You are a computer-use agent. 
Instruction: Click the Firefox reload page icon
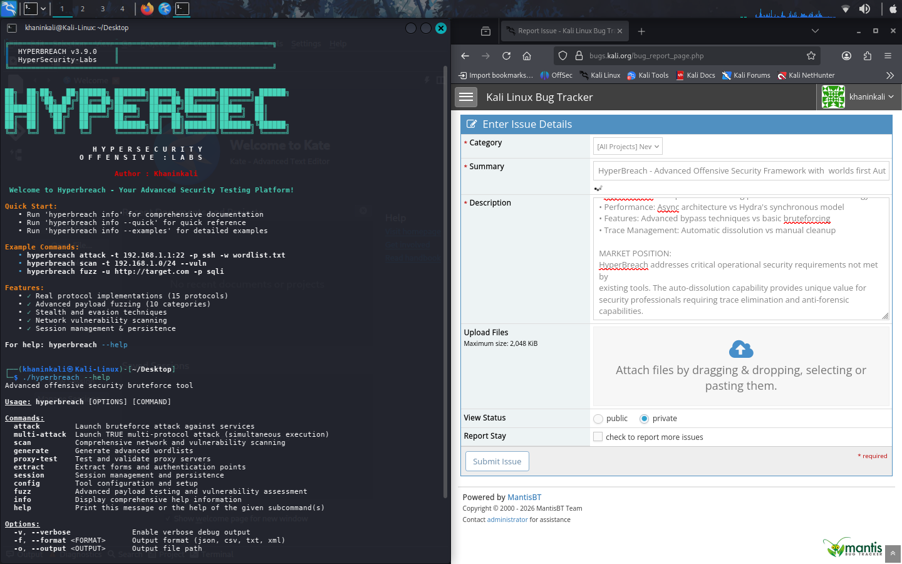506,56
